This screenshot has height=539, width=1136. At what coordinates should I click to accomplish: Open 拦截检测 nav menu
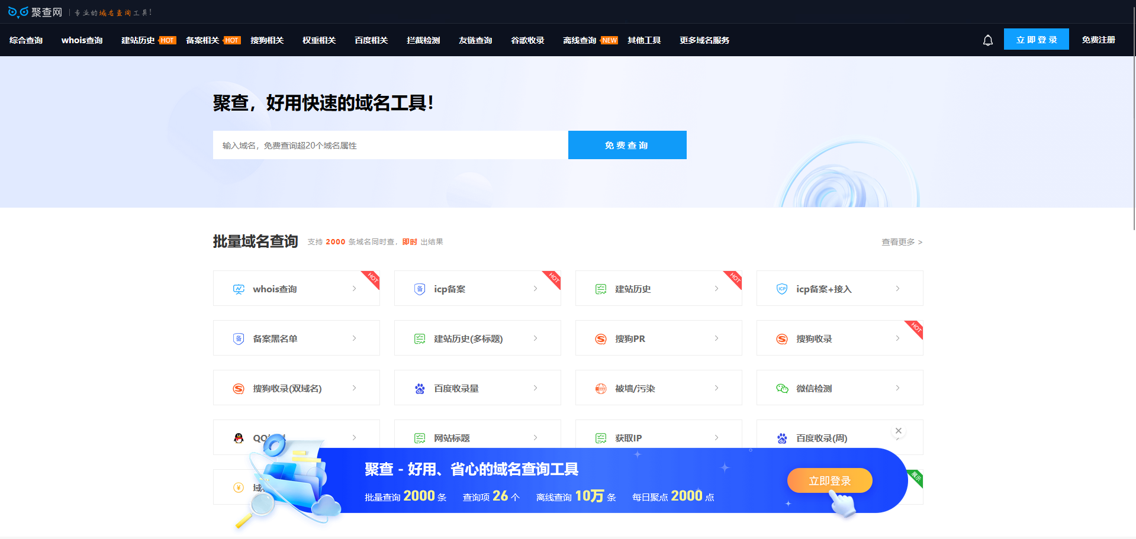coord(423,40)
